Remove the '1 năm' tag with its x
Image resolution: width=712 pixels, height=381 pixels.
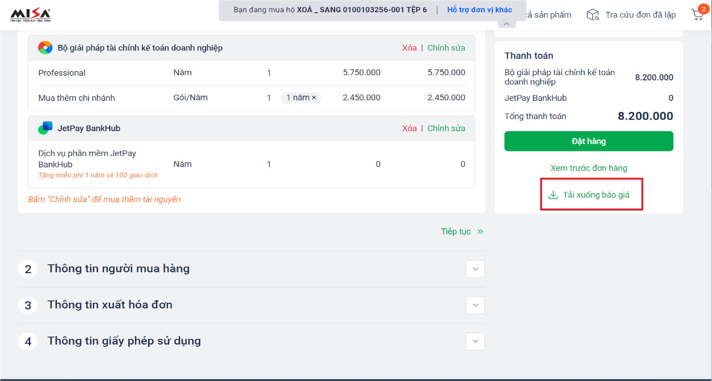click(x=314, y=98)
